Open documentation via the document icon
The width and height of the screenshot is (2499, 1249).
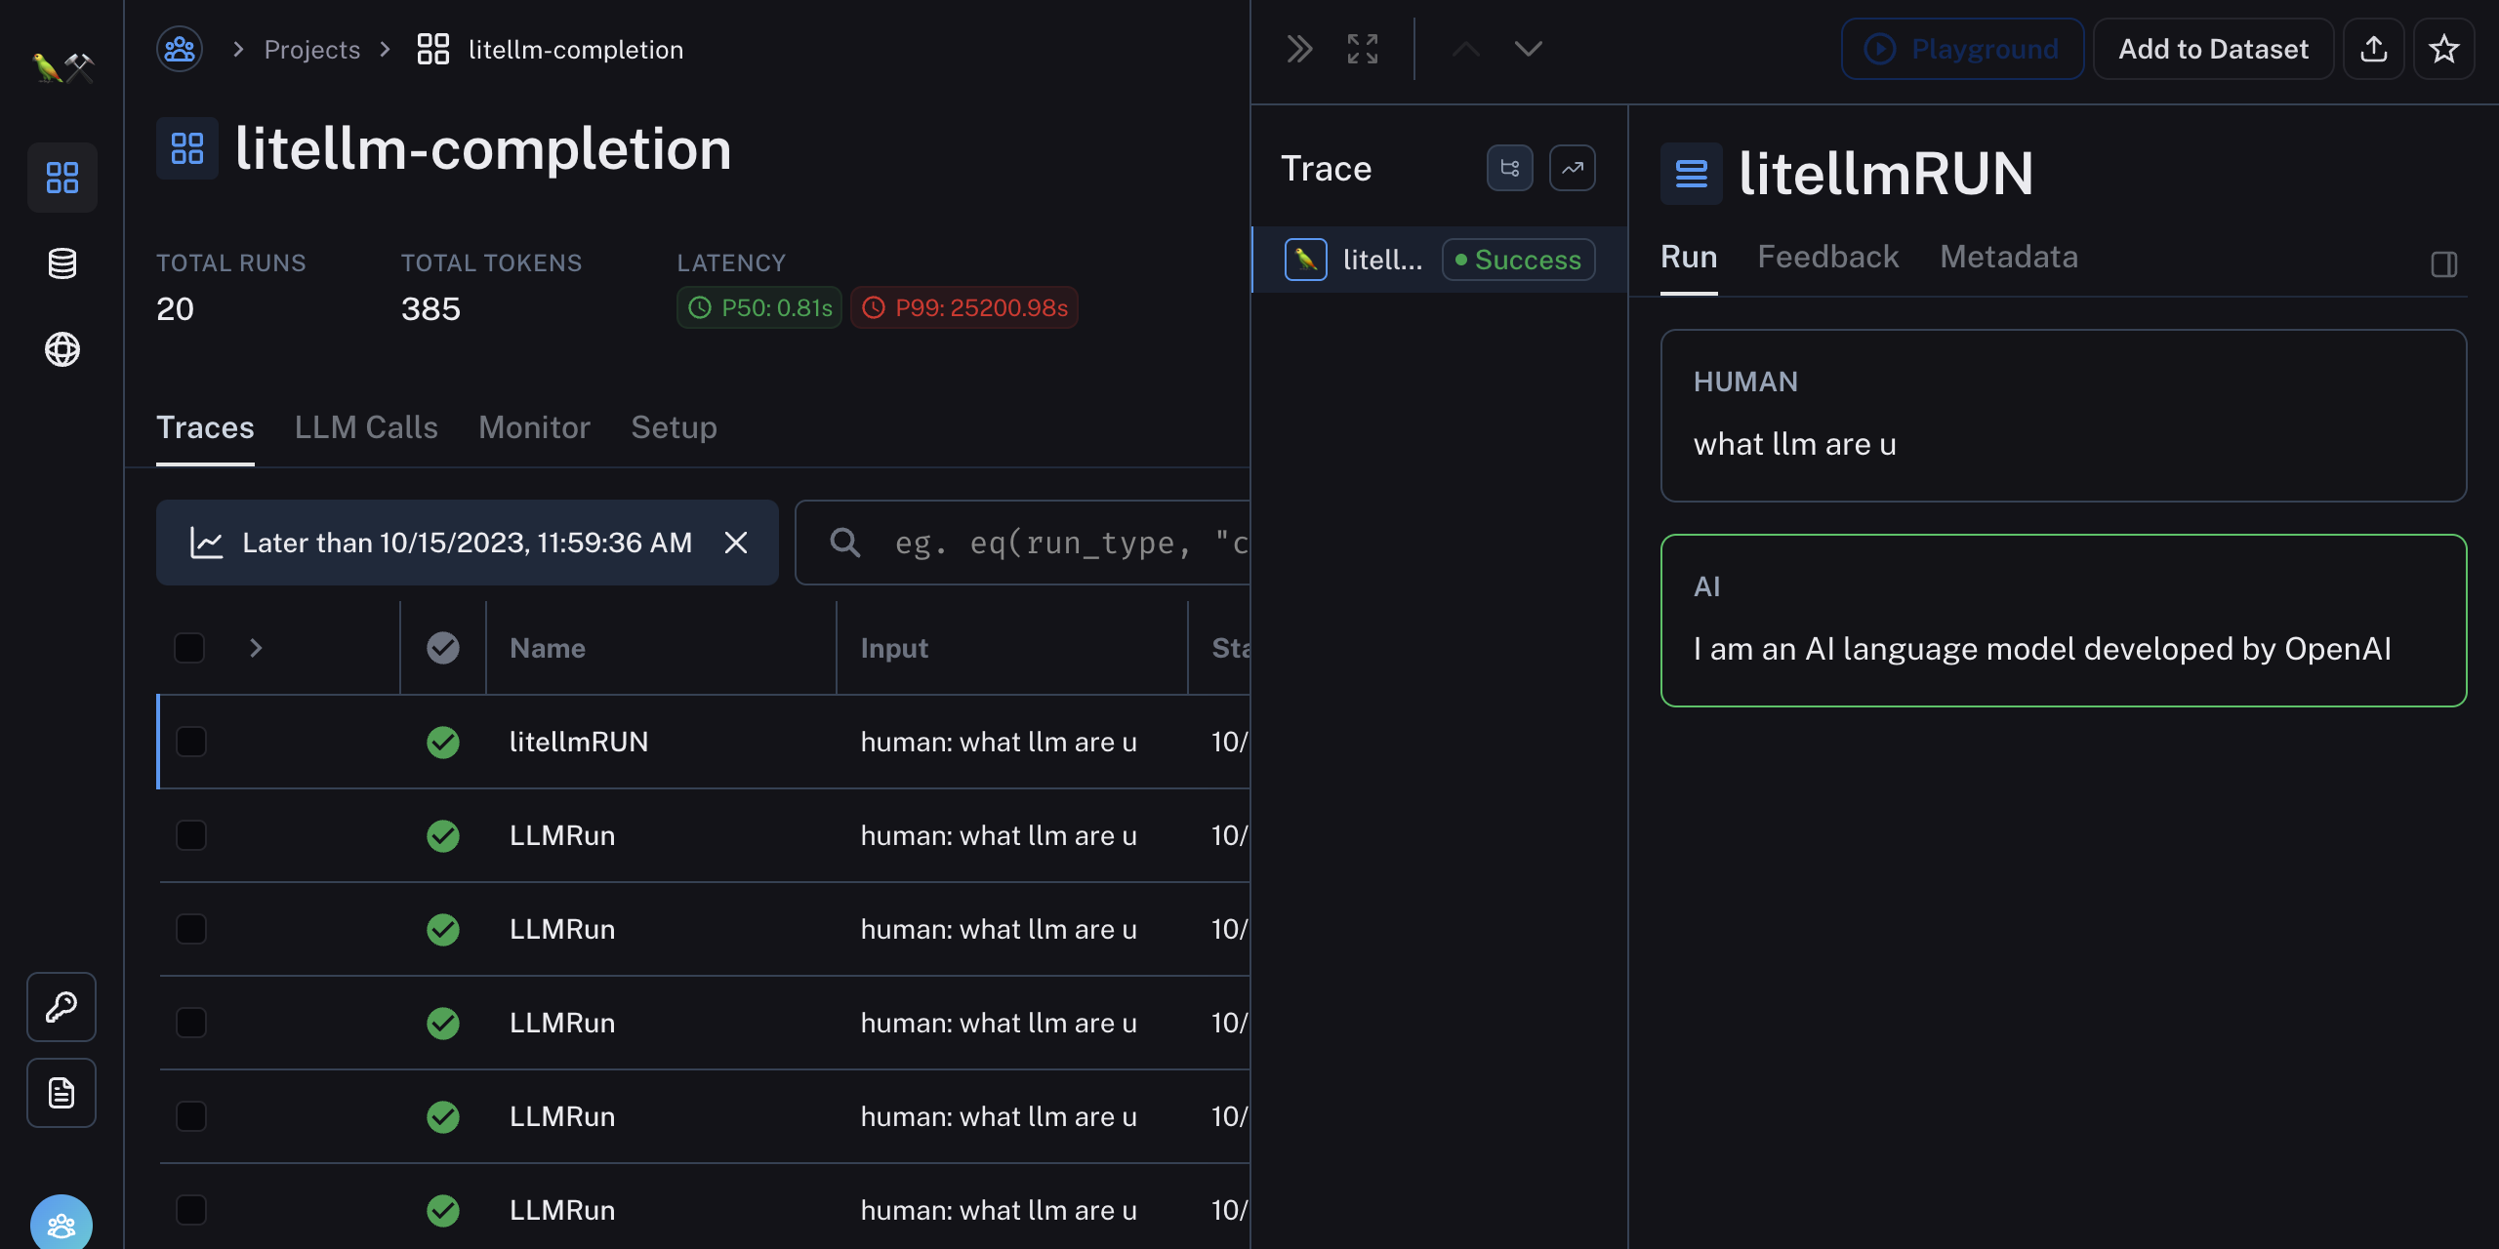[61, 1093]
